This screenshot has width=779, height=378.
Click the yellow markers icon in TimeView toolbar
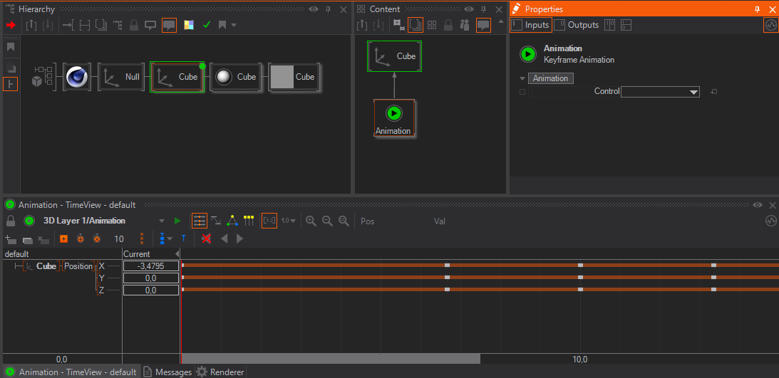(249, 221)
